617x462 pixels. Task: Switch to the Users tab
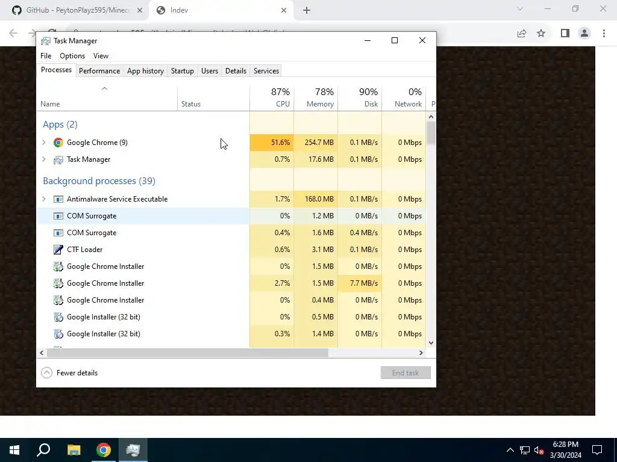(209, 71)
